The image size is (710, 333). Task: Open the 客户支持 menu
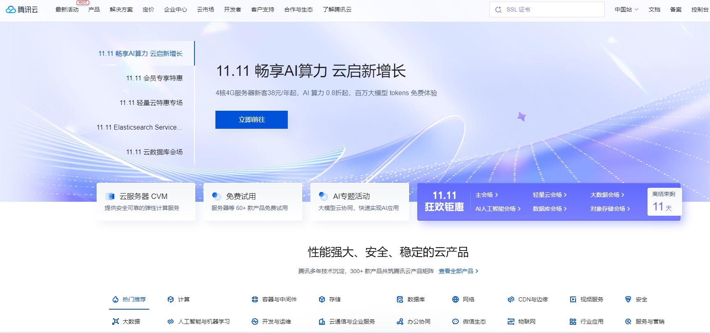click(263, 9)
